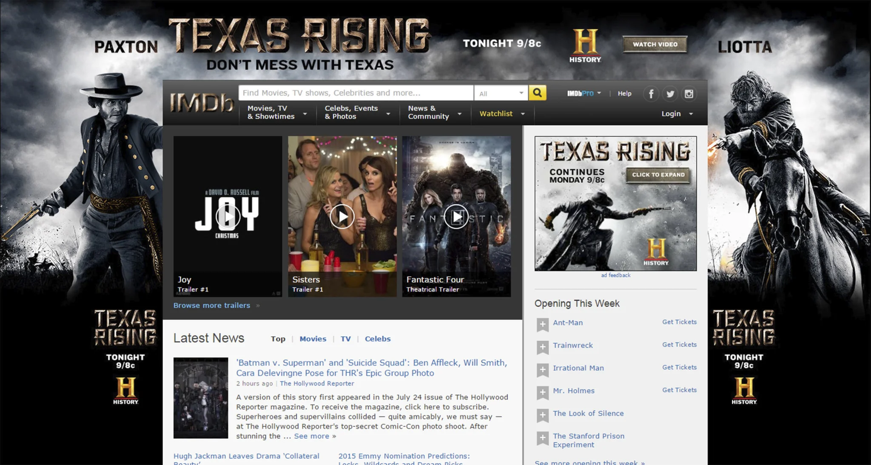Add Mr. Holmes to watchlist with plus icon
This screenshot has height=465, width=871.
542,392
